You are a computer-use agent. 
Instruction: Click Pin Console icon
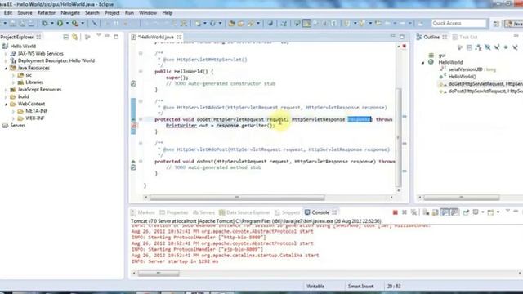tap(466, 212)
